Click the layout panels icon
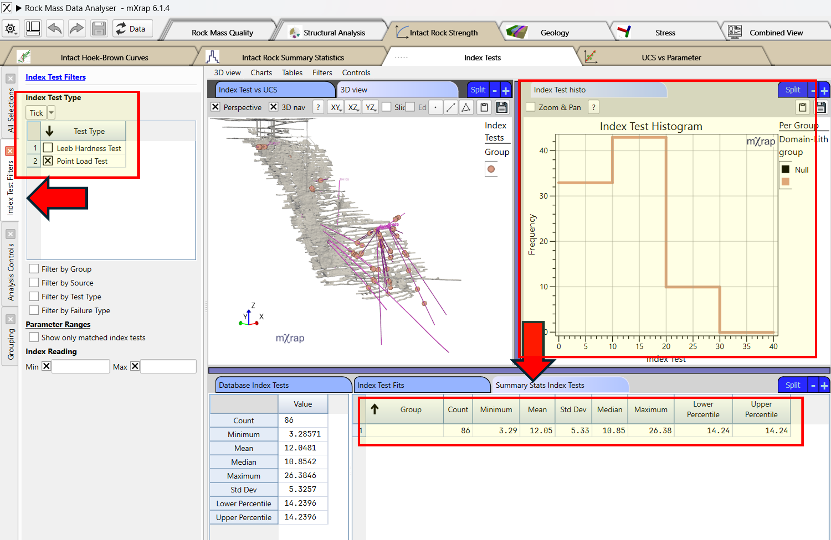Viewport: 831px width, 540px height. tap(33, 29)
